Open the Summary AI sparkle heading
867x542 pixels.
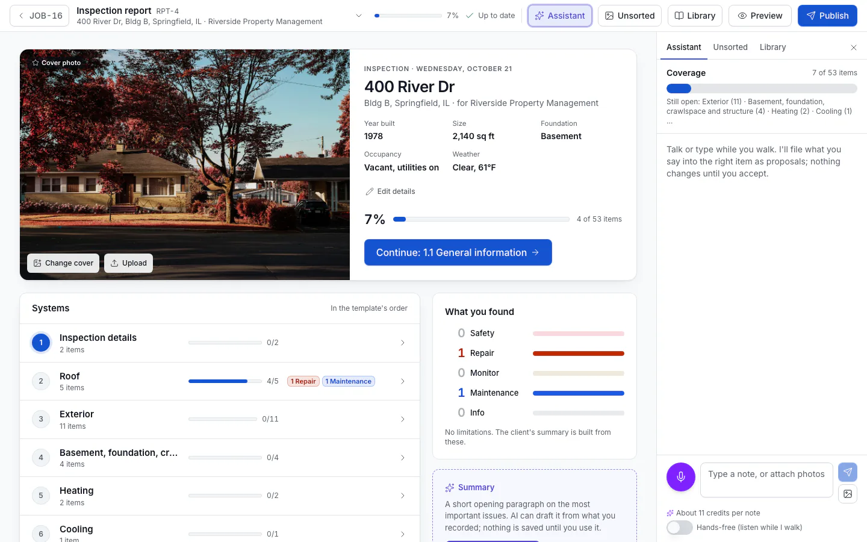pos(470,487)
